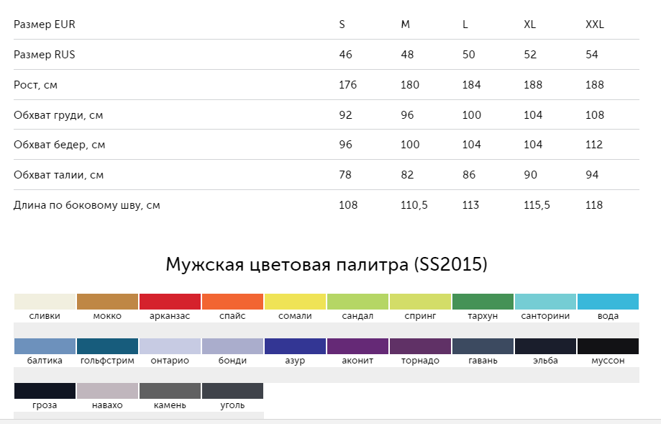Click the 'навахо' color name label
Viewport: 661px width, 424px height.
(107, 405)
